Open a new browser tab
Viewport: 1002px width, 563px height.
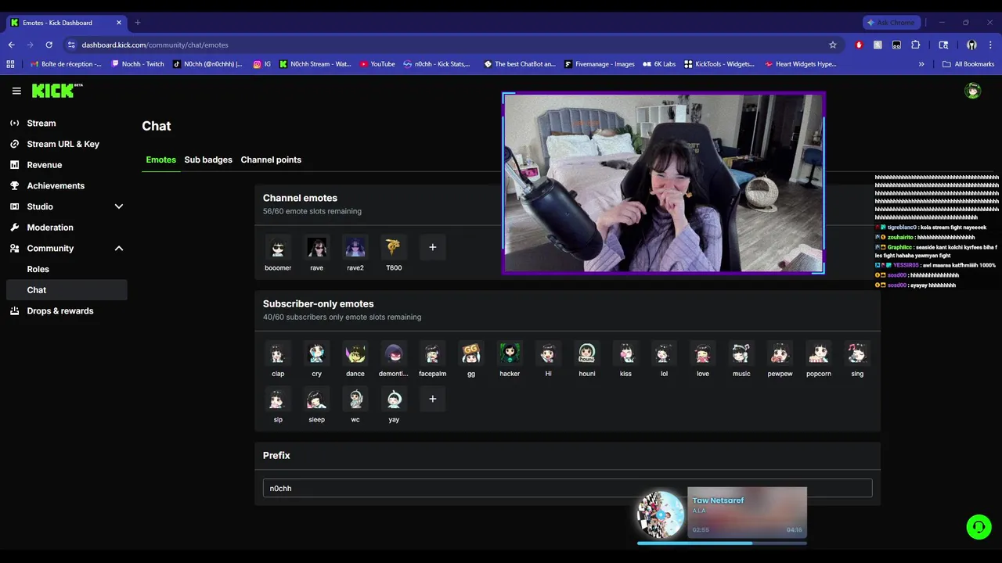(x=138, y=23)
